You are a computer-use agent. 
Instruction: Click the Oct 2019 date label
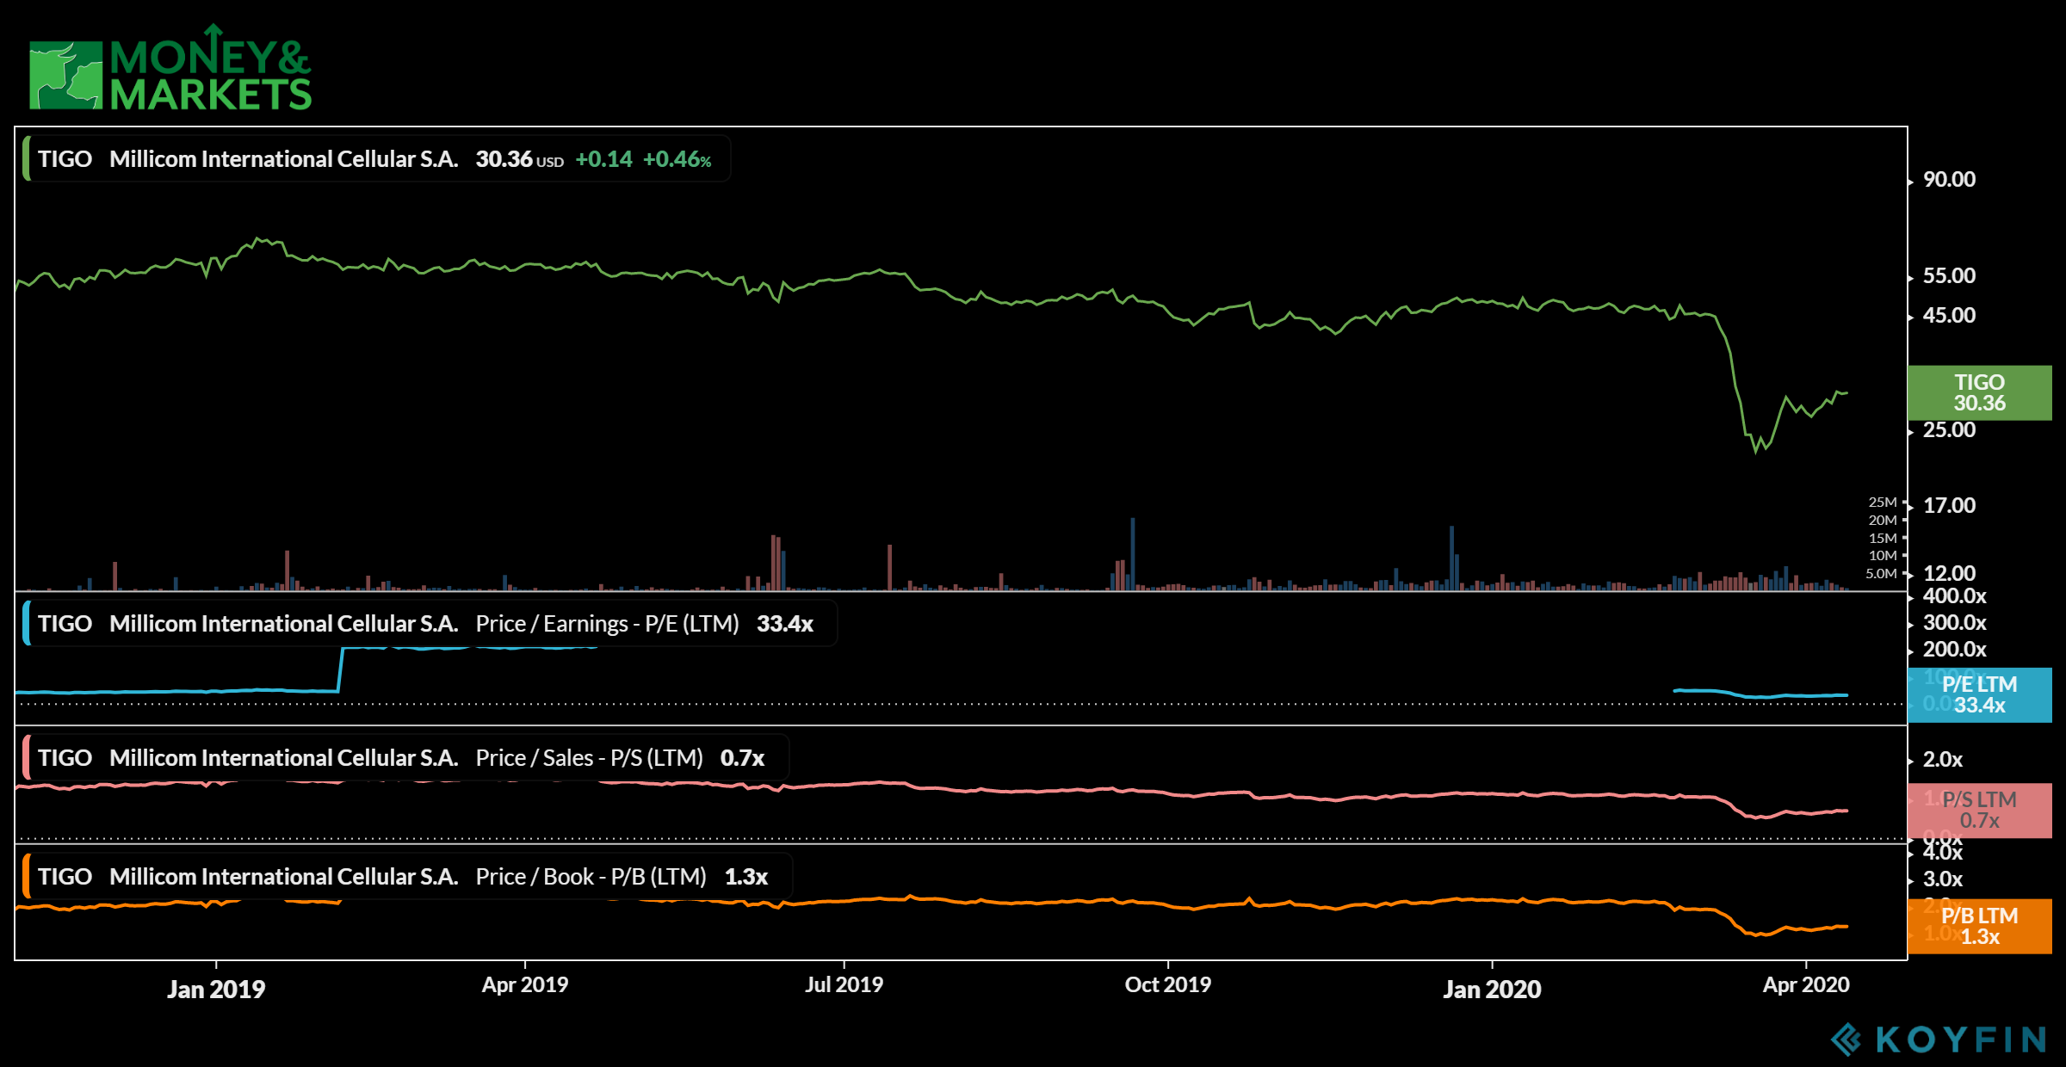(x=1168, y=984)
